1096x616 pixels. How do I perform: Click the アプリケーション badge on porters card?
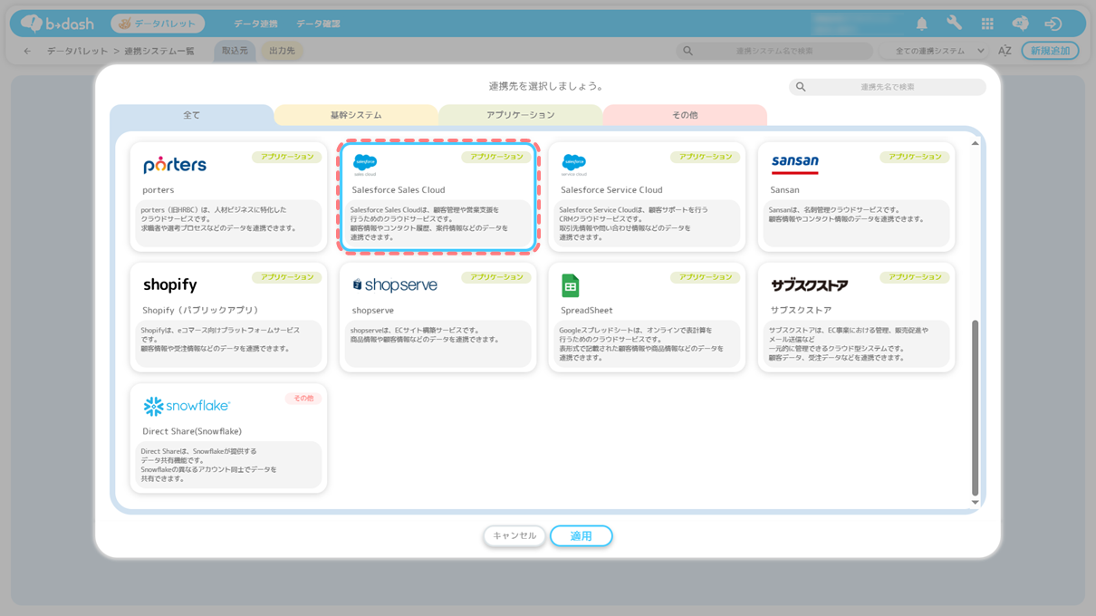[287, 157]
